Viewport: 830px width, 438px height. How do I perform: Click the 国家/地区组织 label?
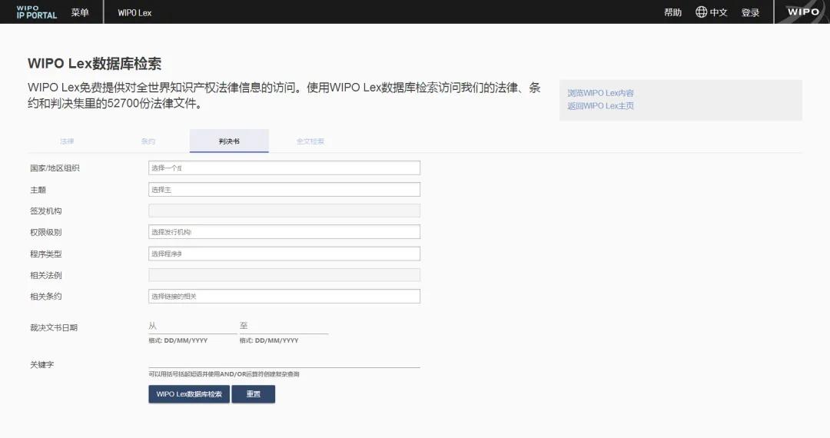pos(55,168)
